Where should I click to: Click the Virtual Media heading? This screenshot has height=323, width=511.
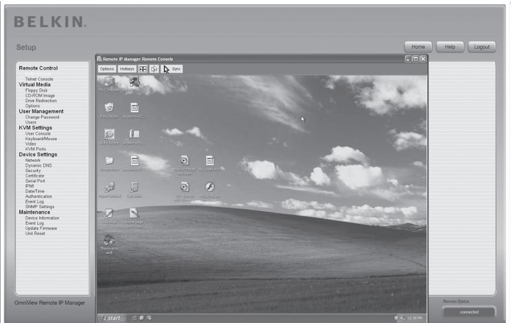point(34,85)
